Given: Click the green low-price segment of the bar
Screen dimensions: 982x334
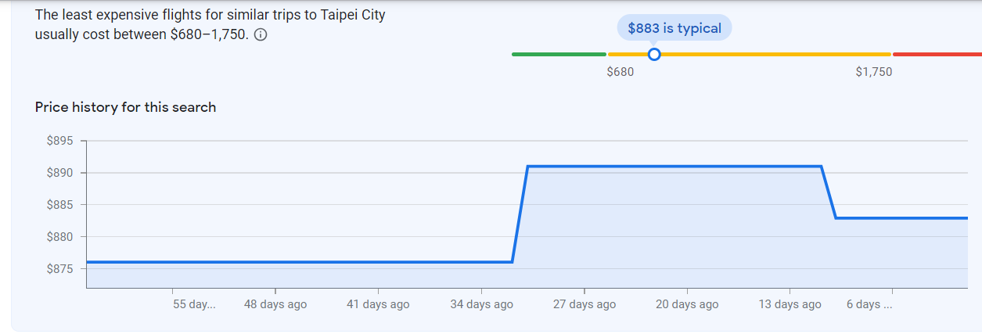Looking at the screenshot, I should pyautogui.click(x=559, y=54).
